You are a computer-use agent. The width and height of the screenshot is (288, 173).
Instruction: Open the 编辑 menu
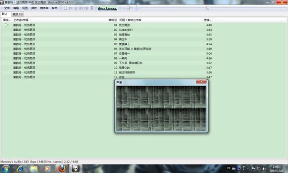coord(16,8)
